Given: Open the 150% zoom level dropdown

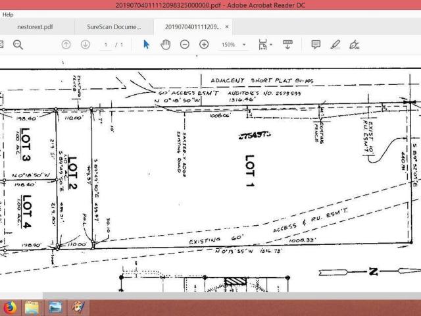Looking at the screenshot, I should (x=234, y=45).
